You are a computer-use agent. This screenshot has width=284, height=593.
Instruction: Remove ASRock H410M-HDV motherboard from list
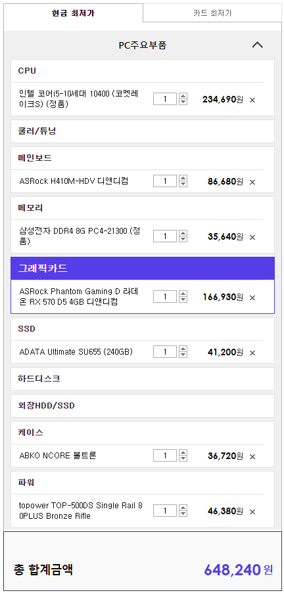point(252,182)
